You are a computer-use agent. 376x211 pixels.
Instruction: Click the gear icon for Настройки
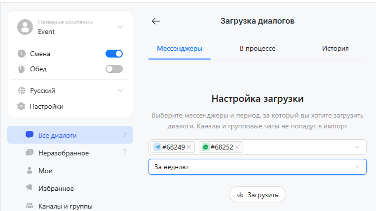(21, 106)
